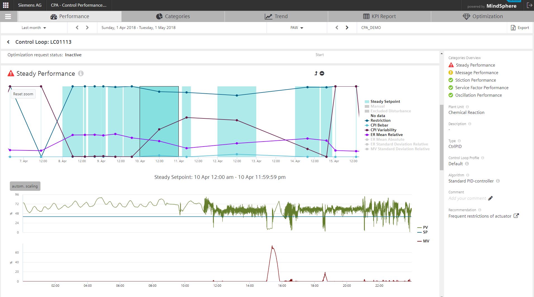The width and height of the screenshot is (534, 297).
Task: Edit the comment with the pencil icon
Action: pyautogui.click(x=490, y=198)
